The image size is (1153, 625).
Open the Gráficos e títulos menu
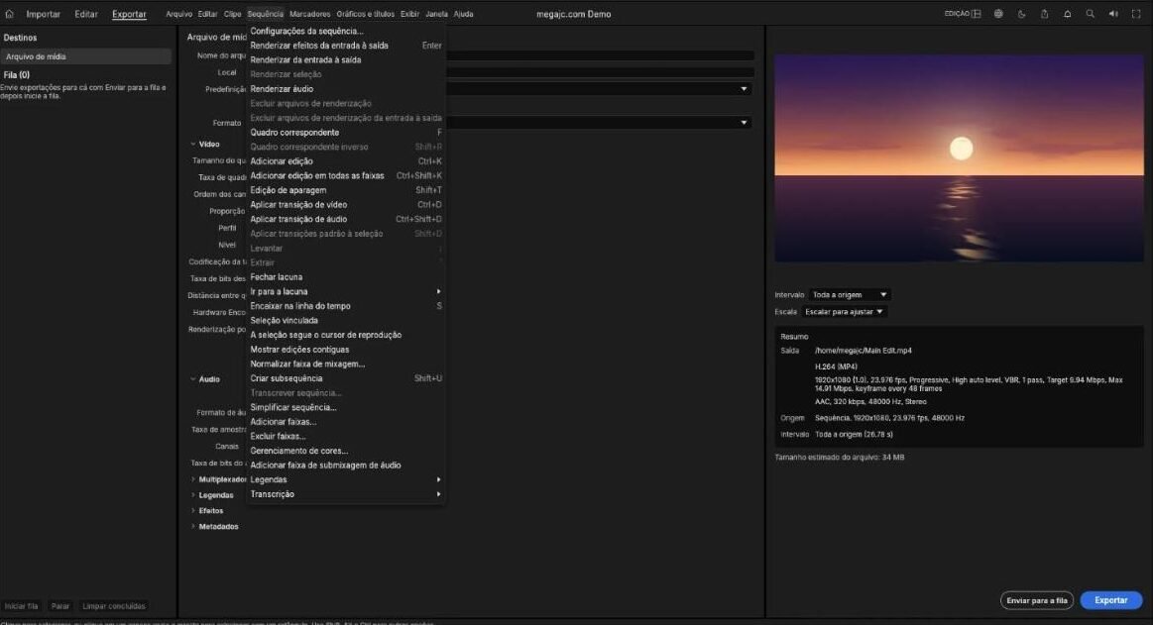pyautogui.click(x=366, y=14)
